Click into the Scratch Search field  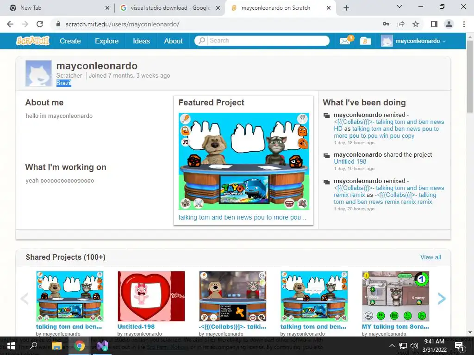coord(268,41)
